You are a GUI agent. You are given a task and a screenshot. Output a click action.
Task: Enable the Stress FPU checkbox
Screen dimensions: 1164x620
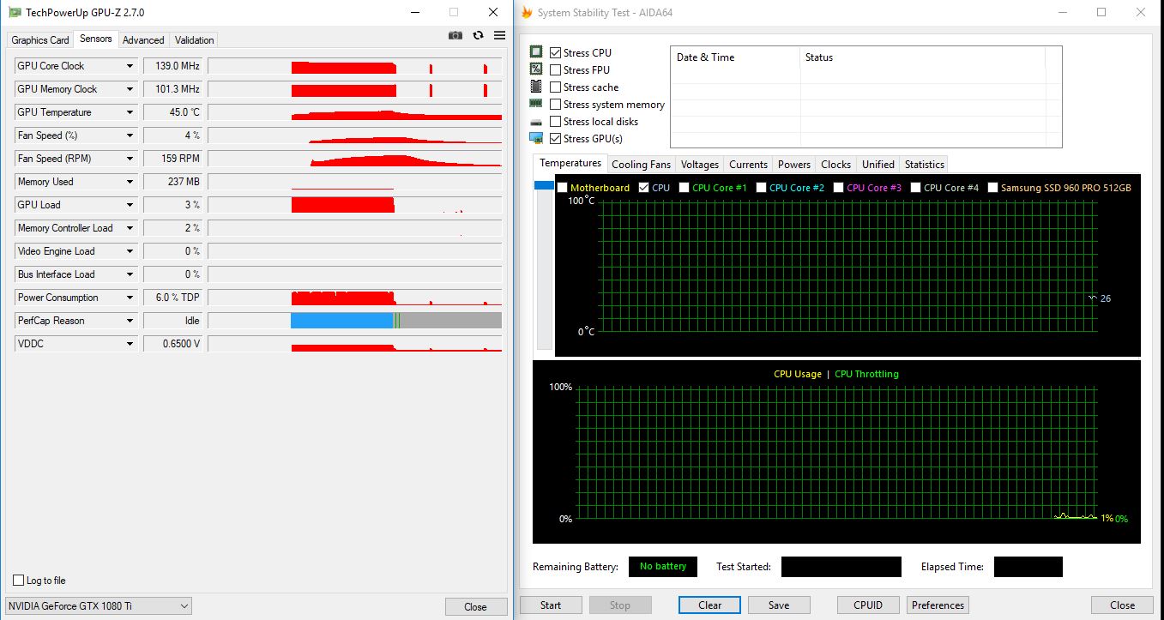coord(556,70)
